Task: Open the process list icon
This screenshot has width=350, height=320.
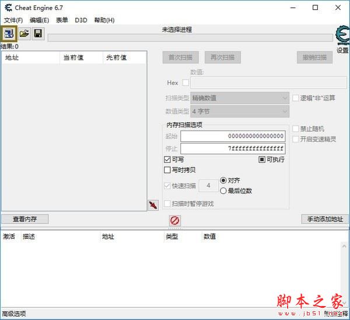Action: [x=9, y=34]
